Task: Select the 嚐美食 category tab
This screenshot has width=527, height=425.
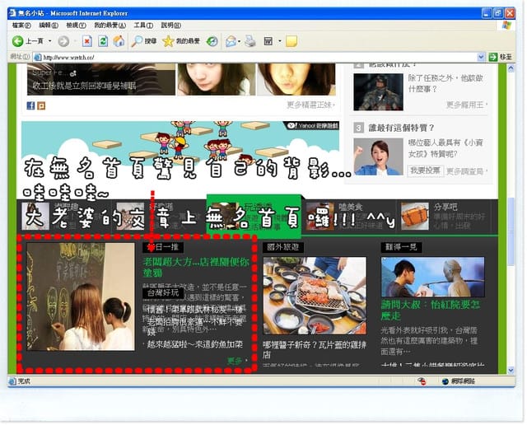Action: tap(349, 216)
